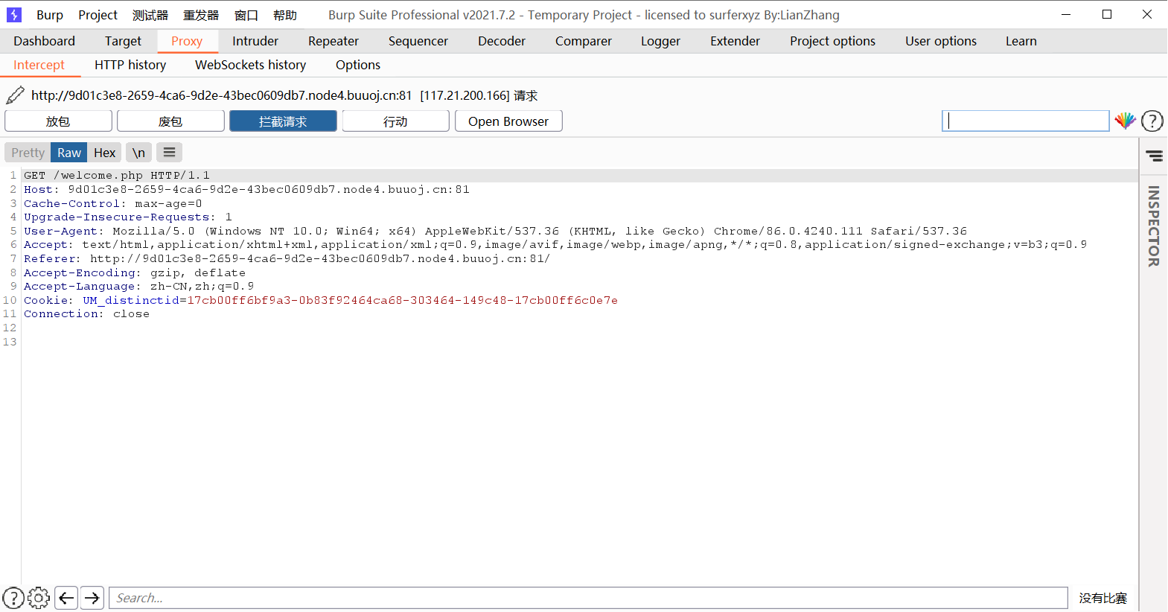The width and height of the screenshot is (1168, 612).
Task: Click the Accept header line
Action: (x=555, y=244)
